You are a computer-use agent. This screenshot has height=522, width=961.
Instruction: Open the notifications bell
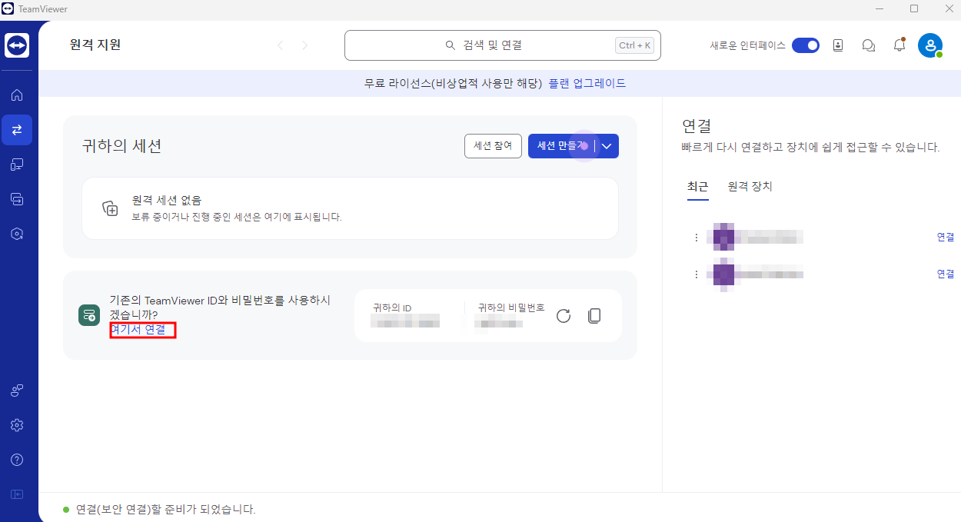click(899, 45)
